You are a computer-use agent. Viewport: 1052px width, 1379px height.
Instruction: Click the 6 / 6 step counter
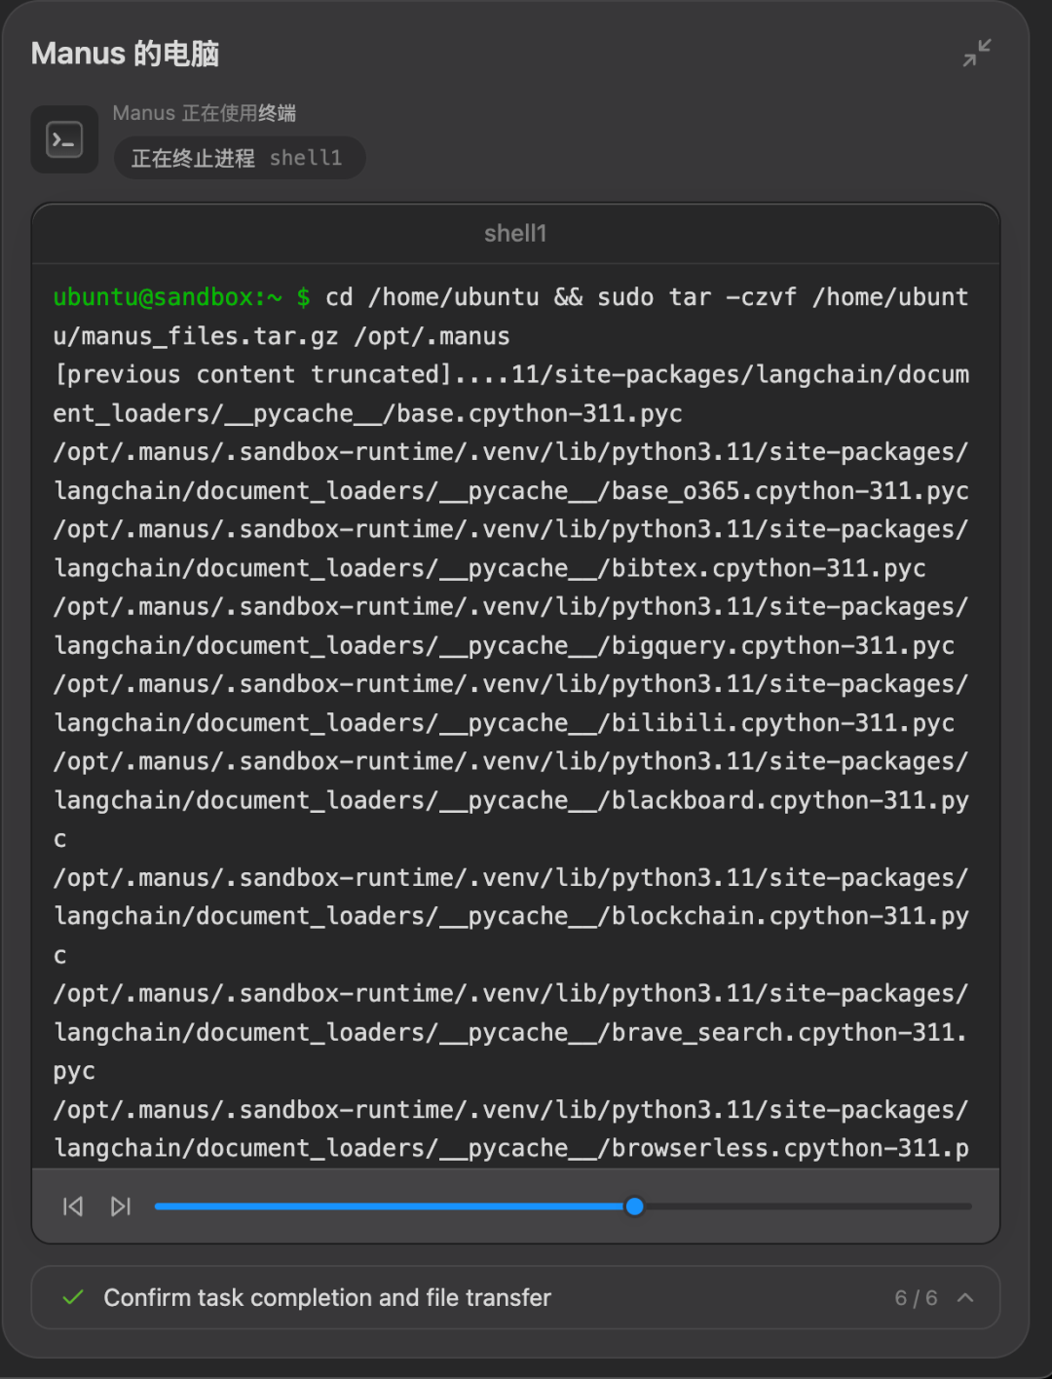point(916,1297)
